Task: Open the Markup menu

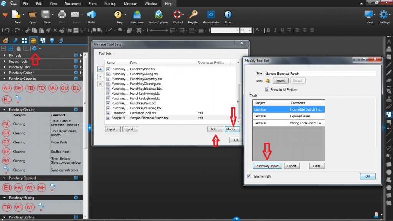Action: pyautogui.click(x=110, y=4)
